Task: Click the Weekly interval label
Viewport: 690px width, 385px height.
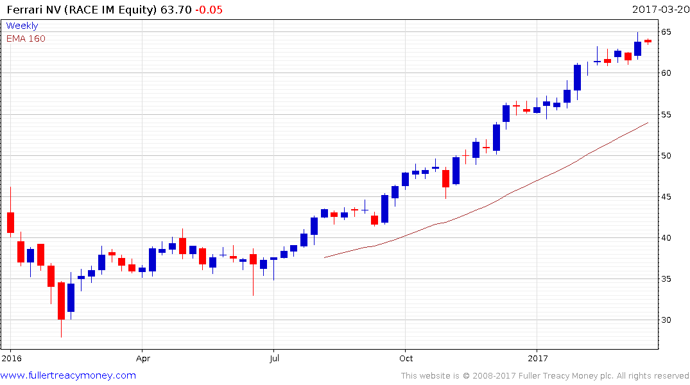Action: pos(22,26)
